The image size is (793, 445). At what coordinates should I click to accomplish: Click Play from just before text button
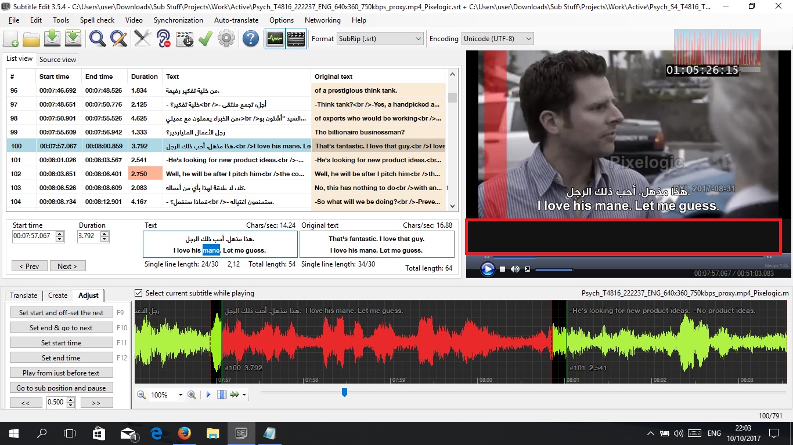pyautogui.click(x=61, y=373)
